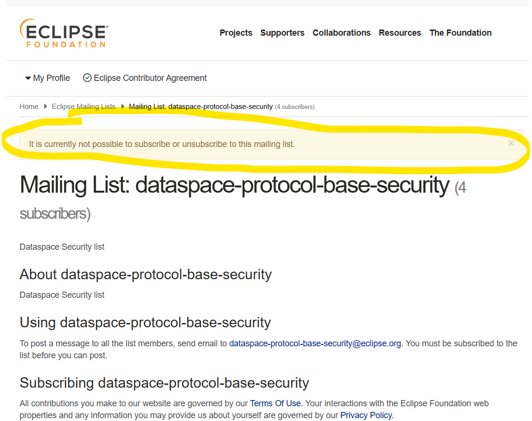The width and height of the screenshot is (532, 421).
Task: Open the Projects menu
Action: click(x=236, y=33)
